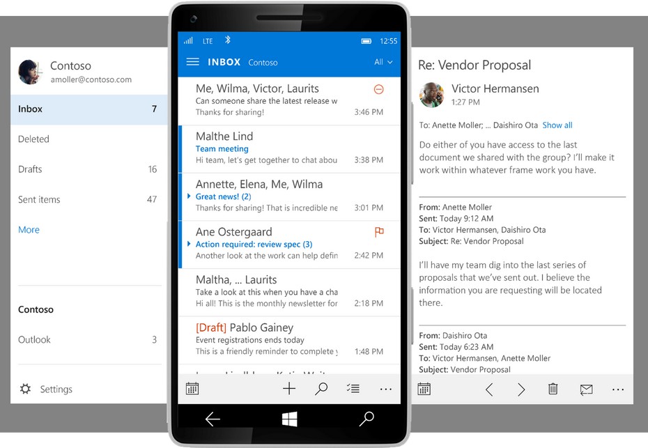
Task: Open the Sent items folder
Action: click(x=39, y=199)
